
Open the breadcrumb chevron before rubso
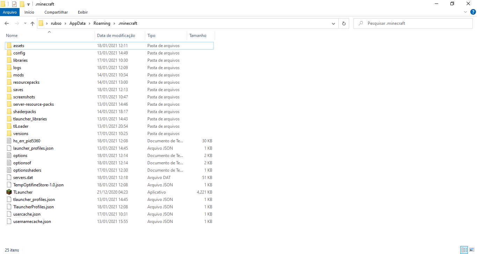[47, 23]
